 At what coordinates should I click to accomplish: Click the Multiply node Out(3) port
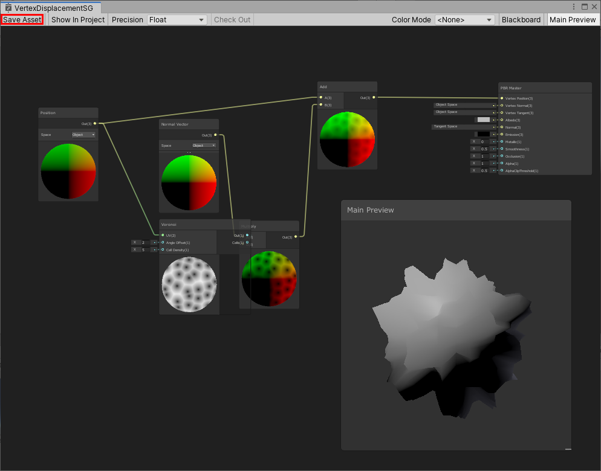(x=296, y=237)
